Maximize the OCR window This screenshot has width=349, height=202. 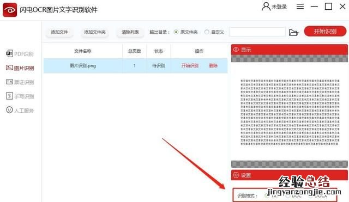pyautogui.click(x=328, y=7)
